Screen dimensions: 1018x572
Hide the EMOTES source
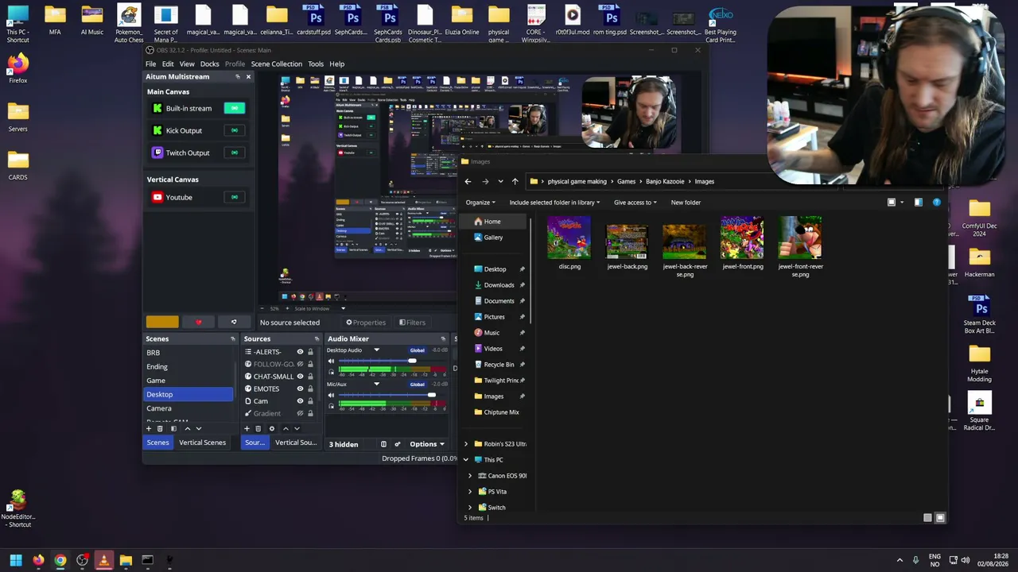[x=300, y=389]
